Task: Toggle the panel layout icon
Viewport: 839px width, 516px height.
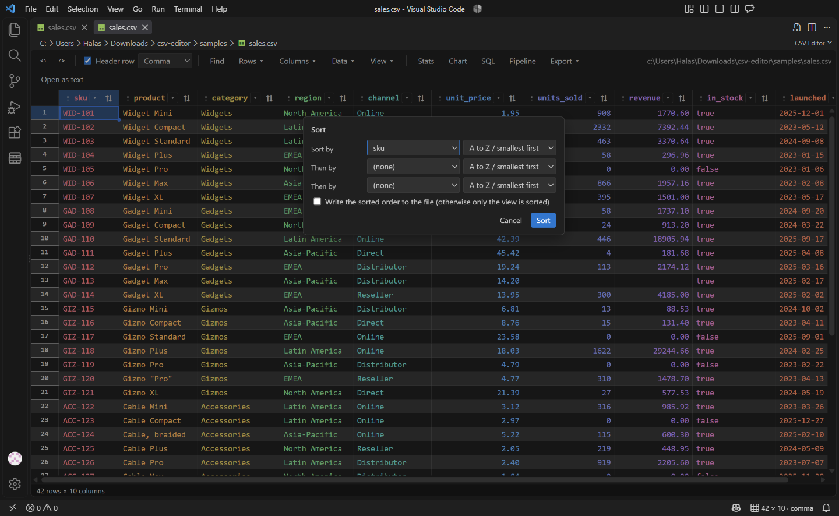Action: click(x=720, y=9)
